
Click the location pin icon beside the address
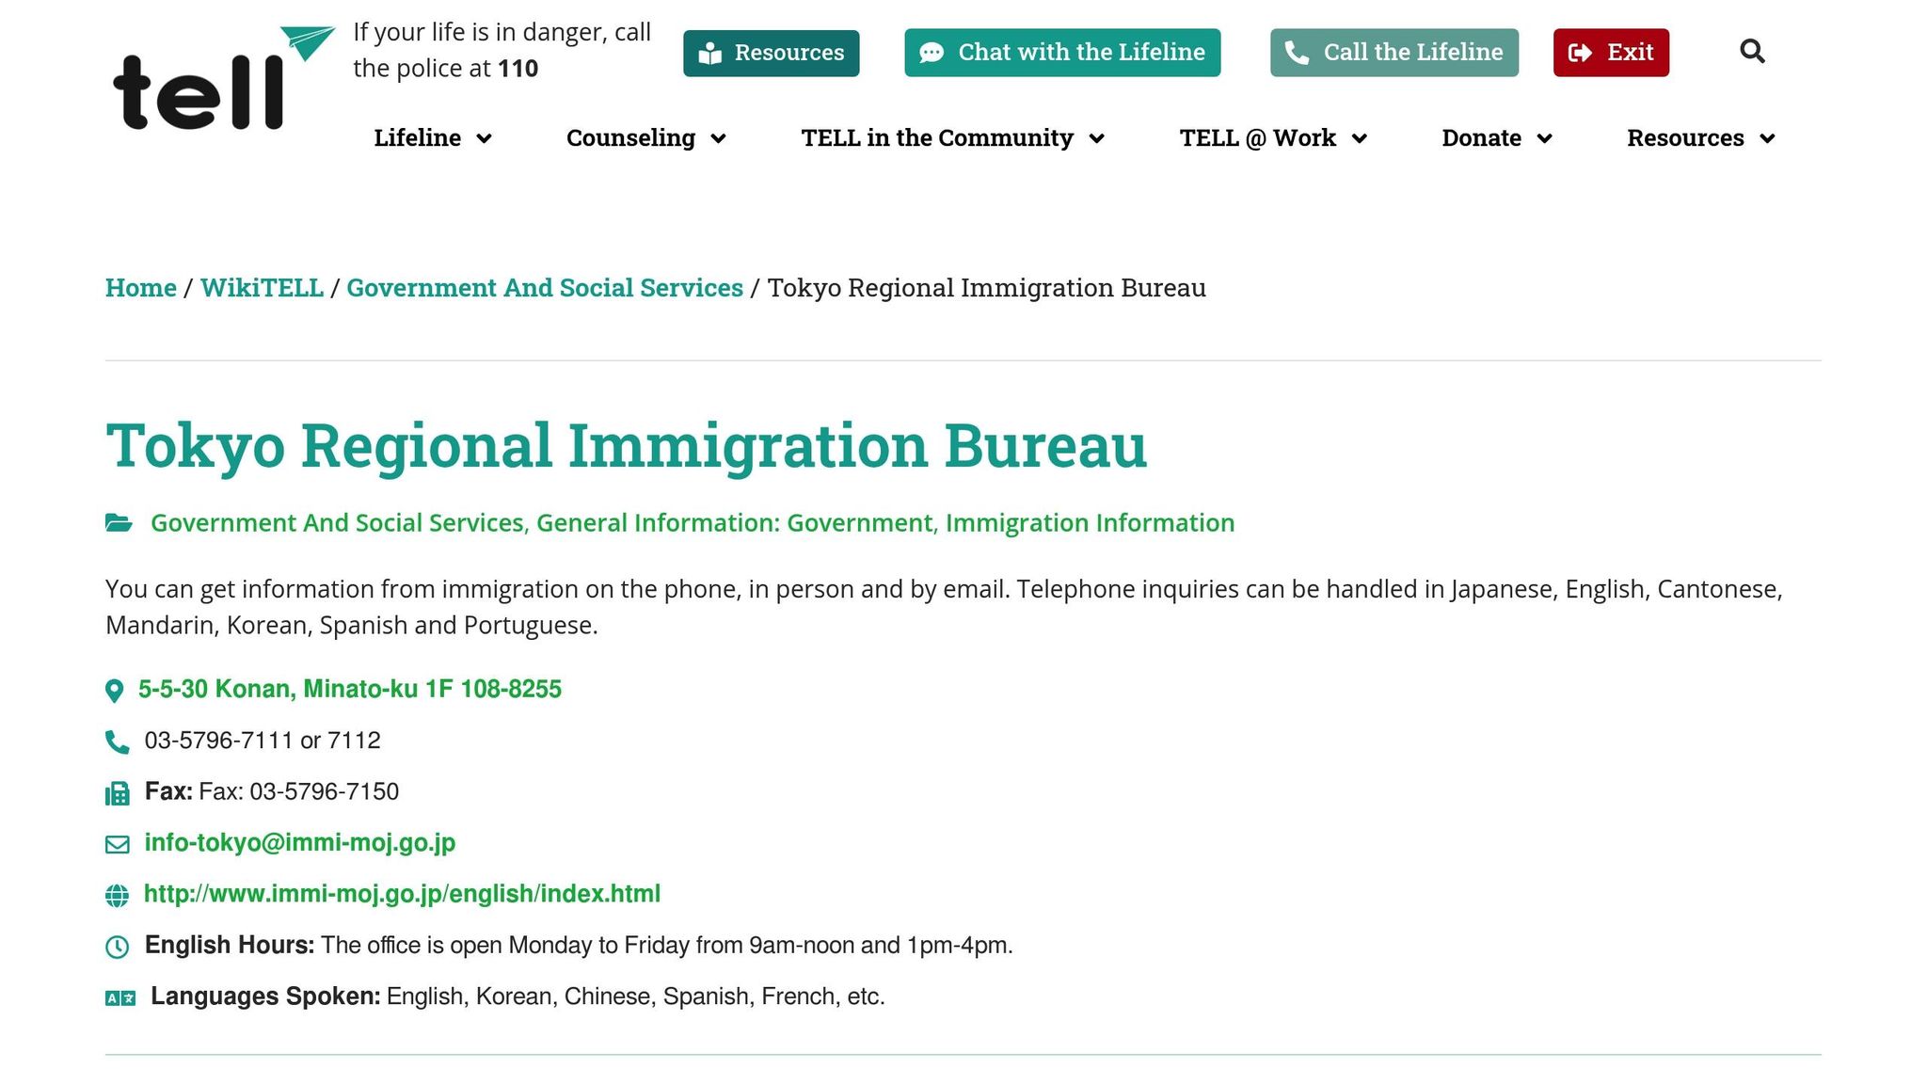[x=114, y=691]
